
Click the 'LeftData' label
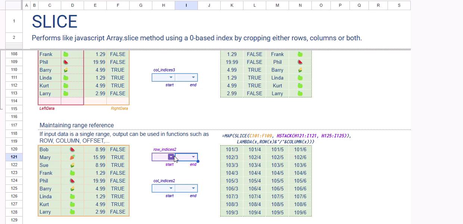(x=47, y=108)
